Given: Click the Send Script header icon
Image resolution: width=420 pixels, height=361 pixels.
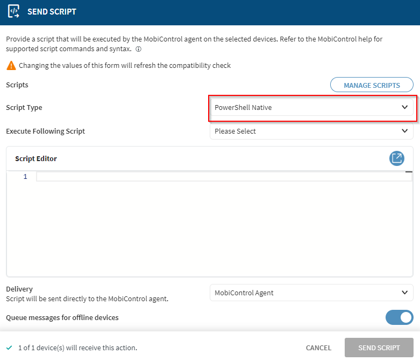Looking at the screenshot, I should tap(15, 12).
